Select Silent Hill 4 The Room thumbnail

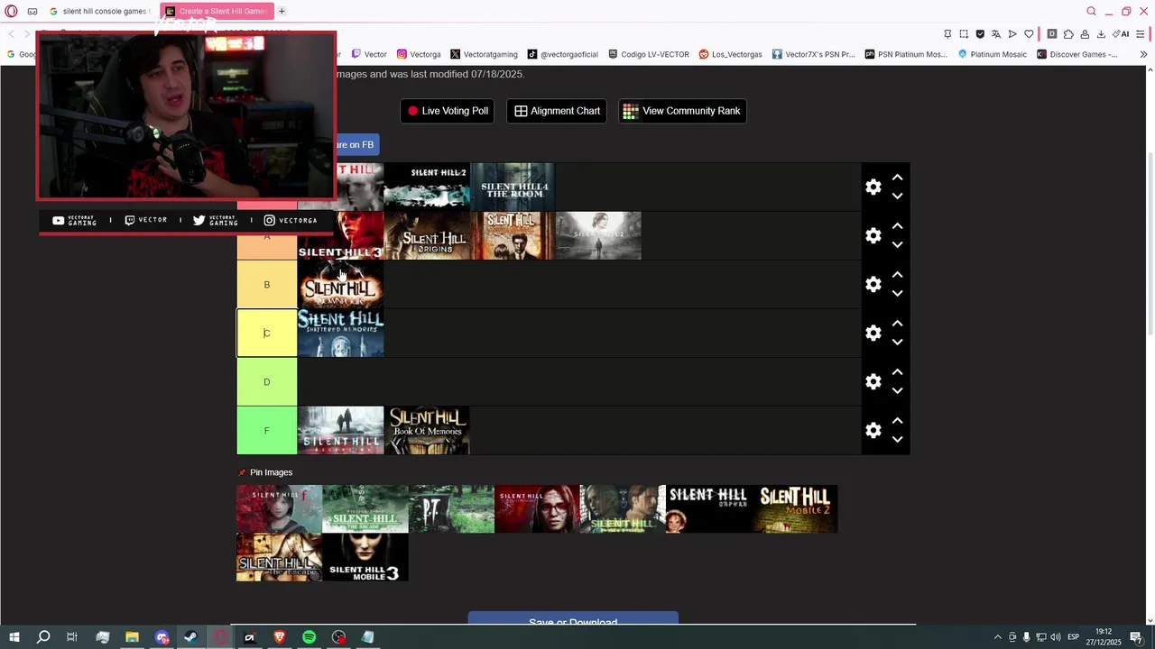coord(513,187)
